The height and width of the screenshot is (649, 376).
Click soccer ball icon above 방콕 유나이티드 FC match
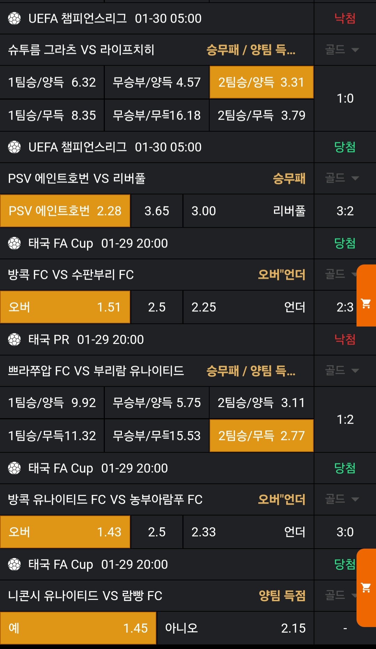[14, 468]
